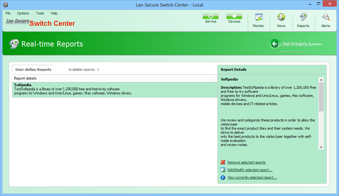Click the Softpedia title in Report Details
This screenshot has height=196, width=339.
229,79
